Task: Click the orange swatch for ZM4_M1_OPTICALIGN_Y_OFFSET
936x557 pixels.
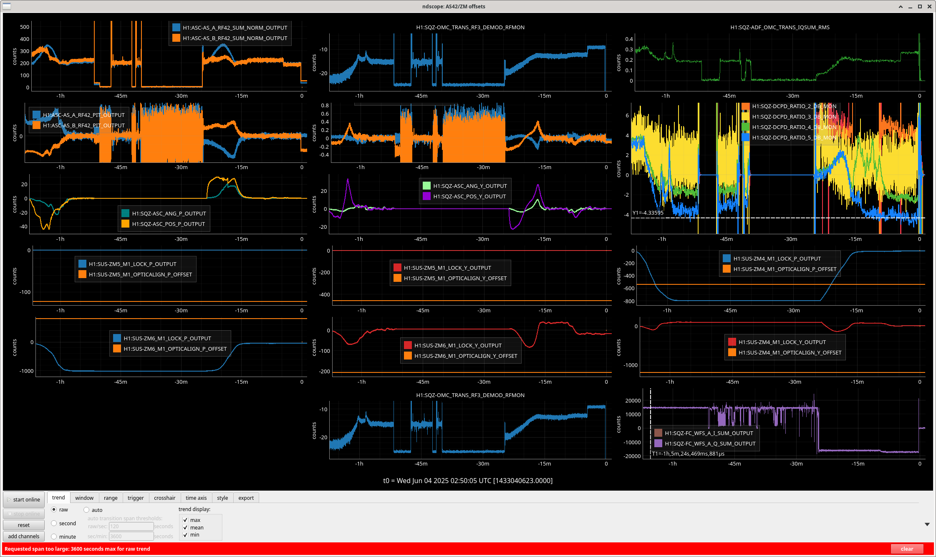Action: pos(732,352)
